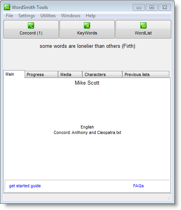Click the WordSmith Tools title bar icon
Image resolution: width=181 pixels, height=210 pixels.
(x=7, y=7)
